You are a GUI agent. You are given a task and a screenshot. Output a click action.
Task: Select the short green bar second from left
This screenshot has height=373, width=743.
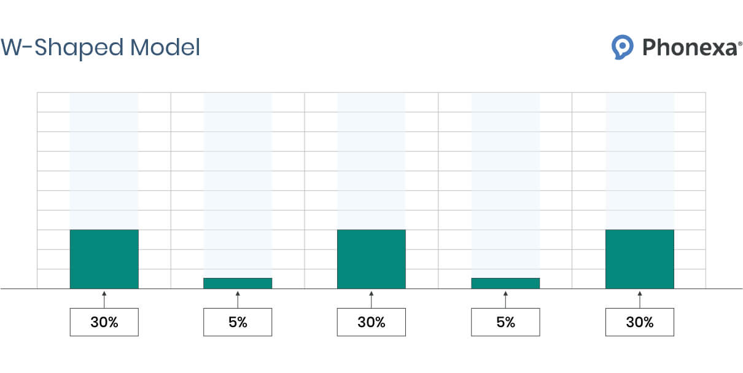click(x=238, y=283)
